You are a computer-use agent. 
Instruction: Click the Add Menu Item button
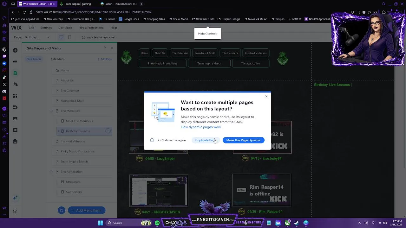coord(86,210)
